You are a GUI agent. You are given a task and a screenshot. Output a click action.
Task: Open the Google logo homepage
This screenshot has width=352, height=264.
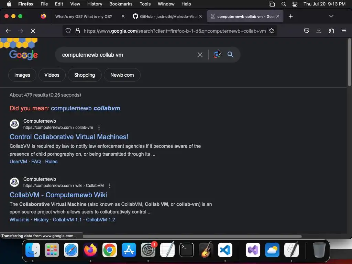point(24,55)
